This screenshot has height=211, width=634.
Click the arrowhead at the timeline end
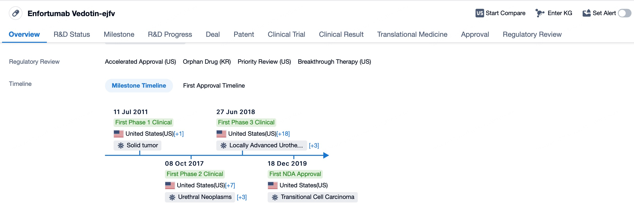click(x=326, y=155)
